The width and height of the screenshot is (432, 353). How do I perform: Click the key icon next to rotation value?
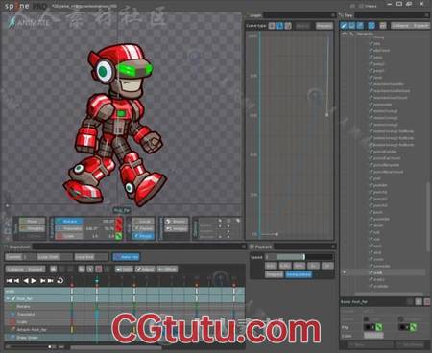point(119,222)
